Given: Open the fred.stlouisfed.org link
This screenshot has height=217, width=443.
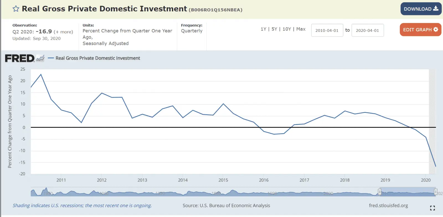Looking at the screenshot, I should coord(388,205).
